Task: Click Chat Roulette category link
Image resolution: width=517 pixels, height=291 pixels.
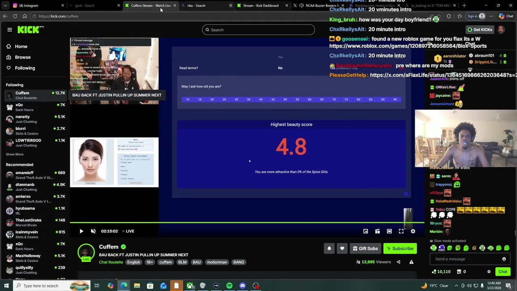Action: click(111, 262)
